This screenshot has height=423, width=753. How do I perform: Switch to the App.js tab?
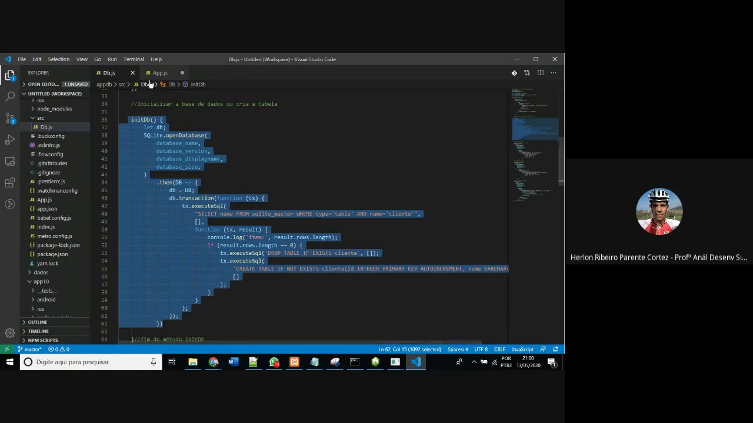pos(160,73)
